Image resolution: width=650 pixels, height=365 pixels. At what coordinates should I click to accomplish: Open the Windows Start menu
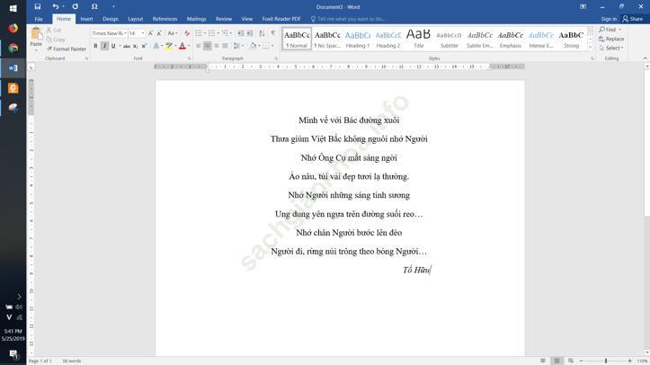(13, 8)
